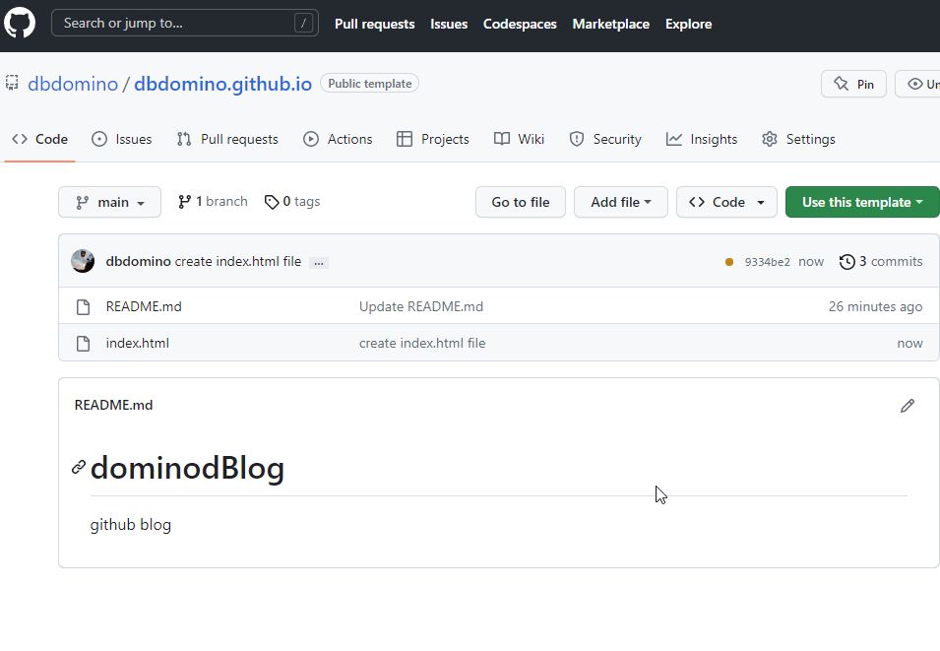Viewport: 940px width, 651px height.
Task: Click the branch icon next to 1 branch
Action: [x=185, y=202]
